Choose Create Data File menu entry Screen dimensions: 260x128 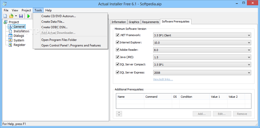71,22
